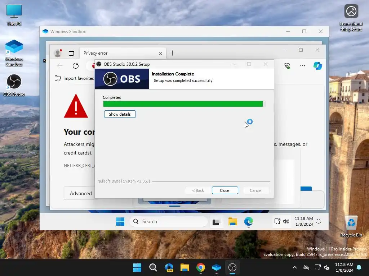Click "Nullsoft Install System v3.06.1" text
369x276 pixels.
pos(124,181)
